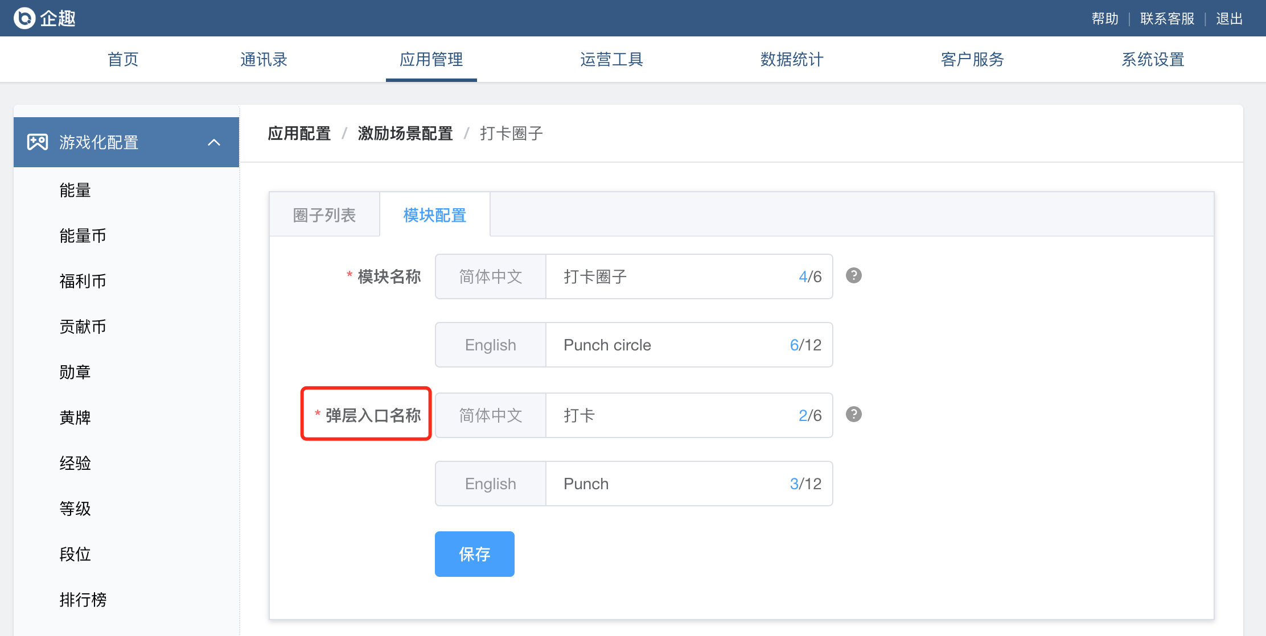1266x636 pixels.
Task: Click 激励场景配置 breadcrumb link
Action: click(x=405, y=134)
